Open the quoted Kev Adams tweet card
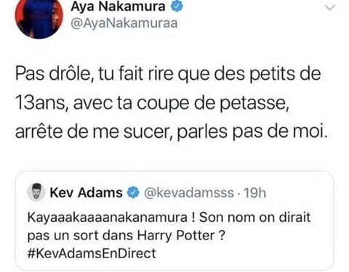349x272 pixels. tap(174, 221)
